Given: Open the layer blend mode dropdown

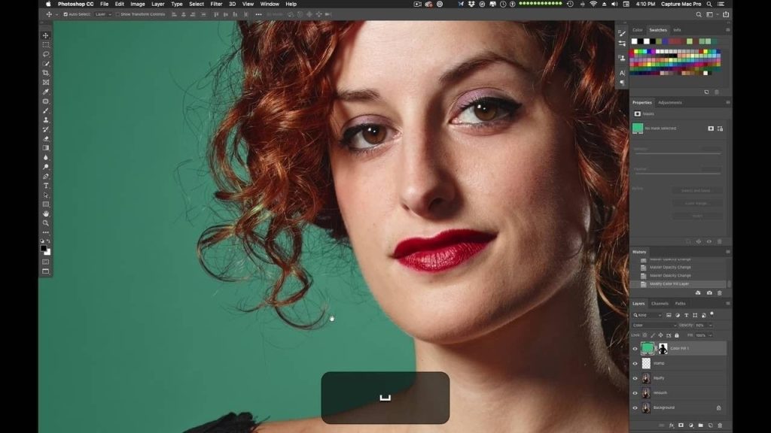Looking at the screenshot, I should pyautogui.click(x=654, y=325).
